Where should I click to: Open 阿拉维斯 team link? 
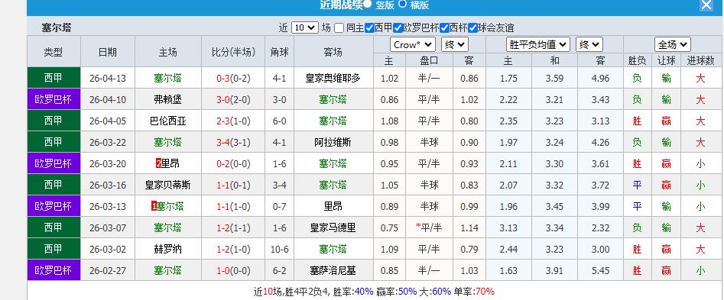coord(333,143)
